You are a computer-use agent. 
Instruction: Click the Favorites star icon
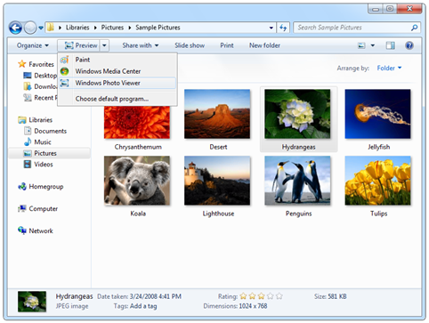(x=22, y=64)
